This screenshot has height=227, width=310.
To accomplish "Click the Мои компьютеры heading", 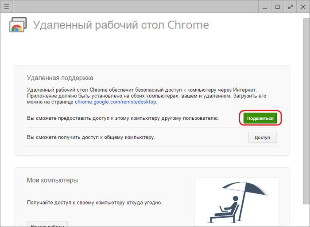I will click(52, 180).
